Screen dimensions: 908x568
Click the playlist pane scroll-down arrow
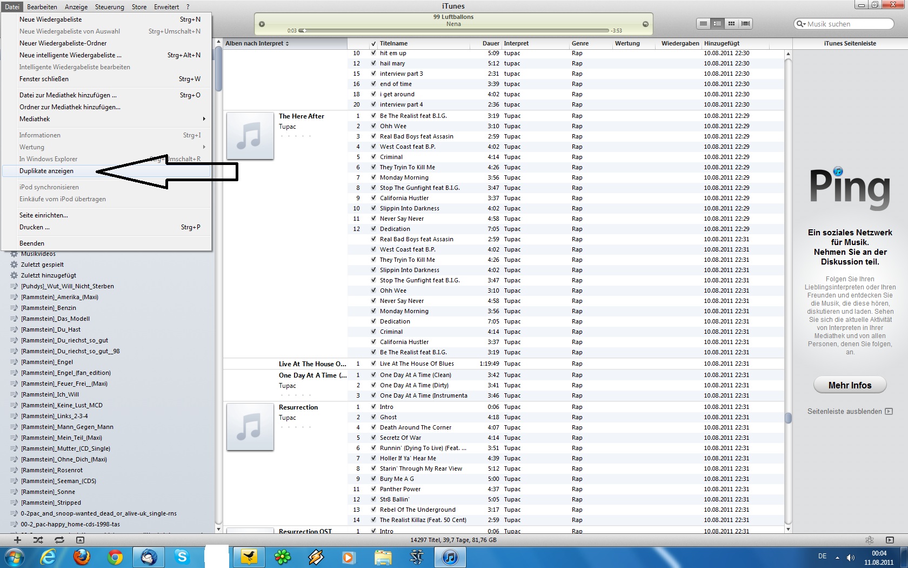click(x=218, y=530)
